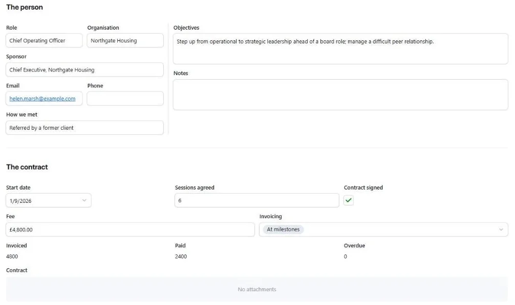Click the Sessions agreed field
Viewport: 515px width, 305px height.
[x=257, y=200]
